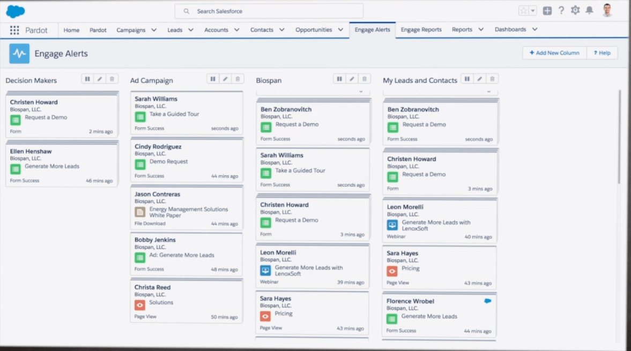Click the Search Salesforce field
Viewport: 631px width, 351px height.
[269, 11]
